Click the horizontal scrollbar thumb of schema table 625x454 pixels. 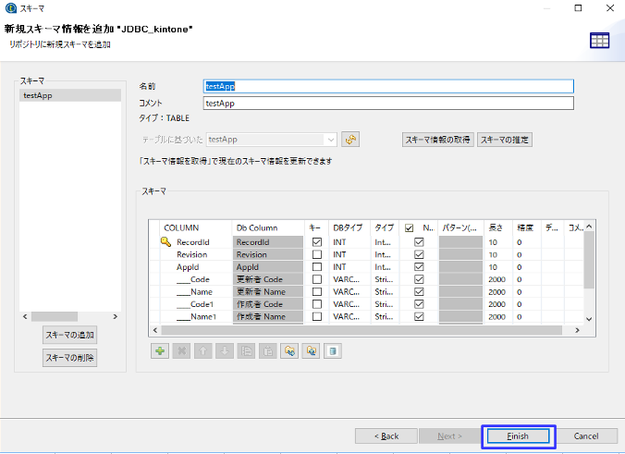coord(362,330)
